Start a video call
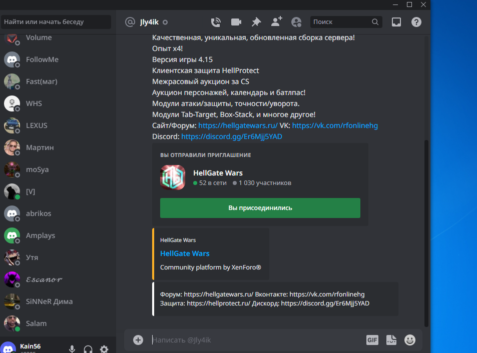The image size is (477, 353). 236,22
